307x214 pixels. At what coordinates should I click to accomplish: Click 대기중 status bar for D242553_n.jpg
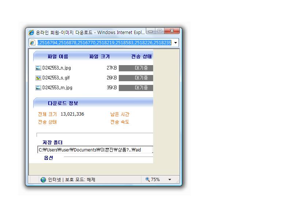[x=136, y=68]
